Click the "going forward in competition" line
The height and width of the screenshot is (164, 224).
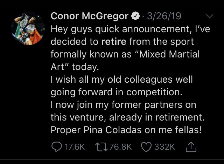pos(119,93)
